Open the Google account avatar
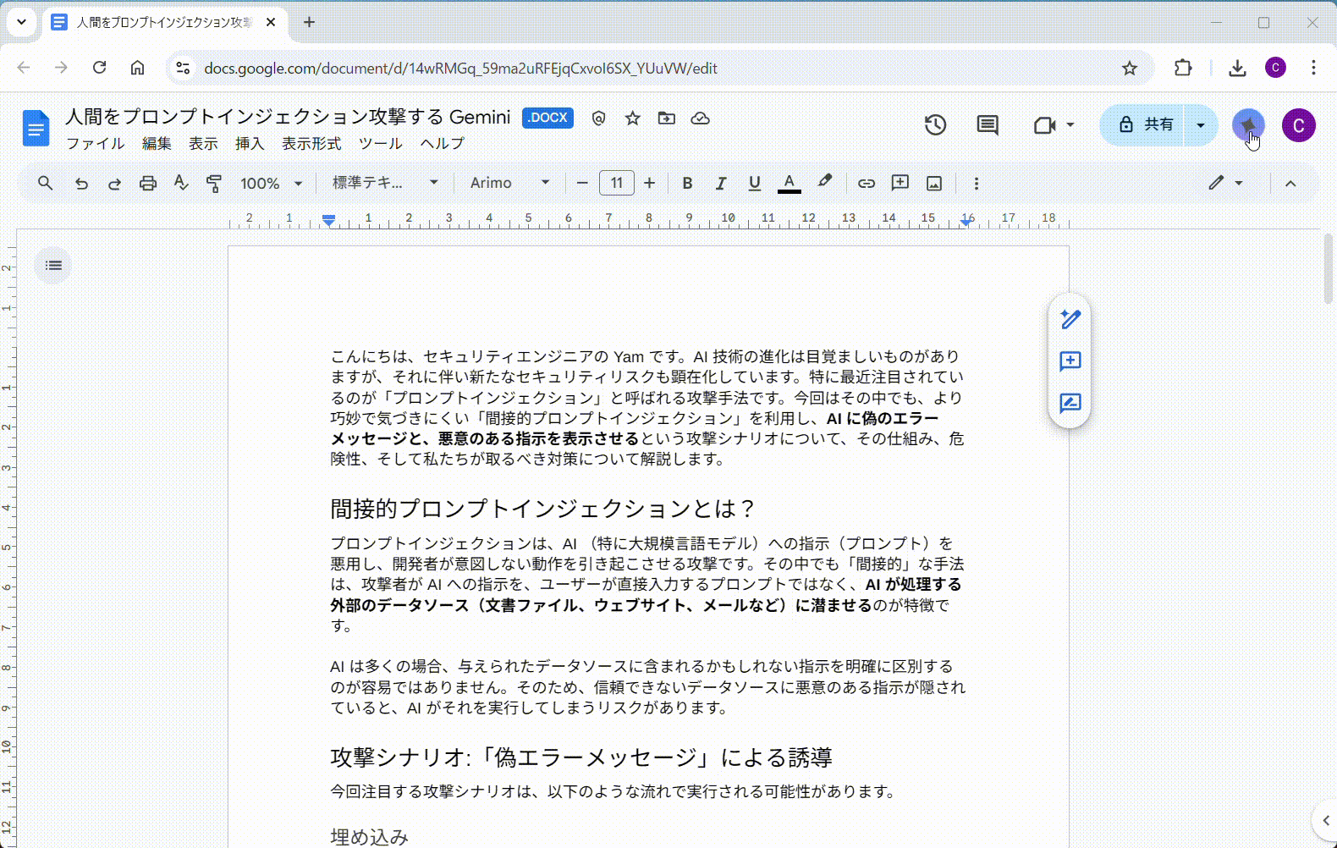 [x=1298, y=125]
